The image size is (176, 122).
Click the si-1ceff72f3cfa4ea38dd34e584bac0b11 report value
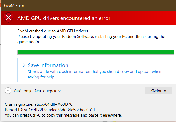coord(61,110)
